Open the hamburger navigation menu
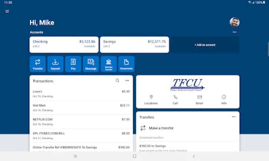The height and width of the screenshot is (161, 269). point(7,11)
